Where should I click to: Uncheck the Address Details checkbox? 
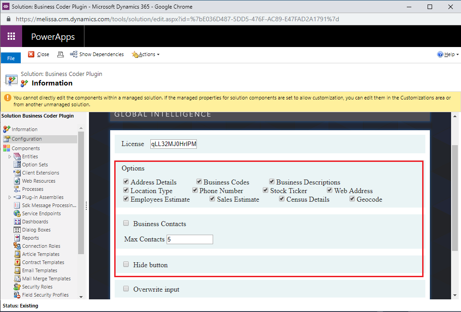point(126,182)
